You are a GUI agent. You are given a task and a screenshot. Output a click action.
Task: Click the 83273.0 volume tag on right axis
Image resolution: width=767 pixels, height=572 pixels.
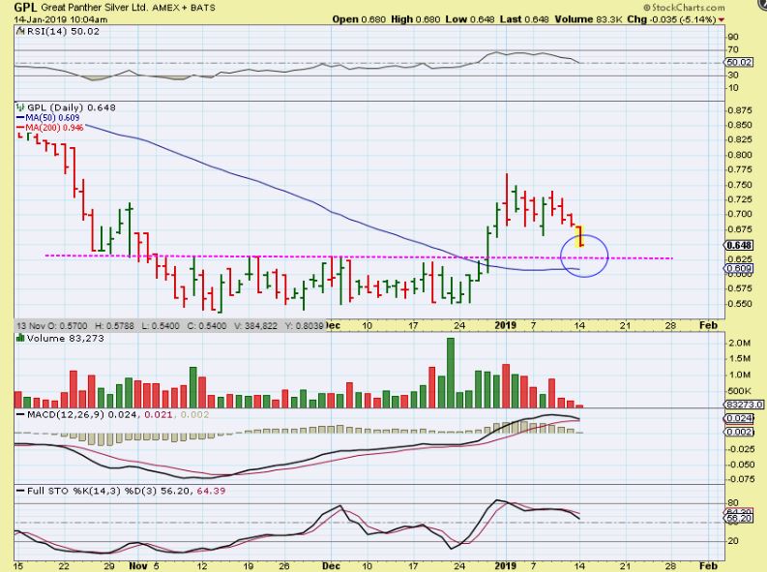pyautogui.click(x=743, y=405)
